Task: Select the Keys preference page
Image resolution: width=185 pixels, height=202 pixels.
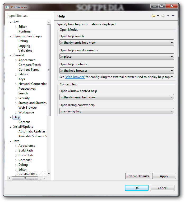Action: [x=22, y=79]
